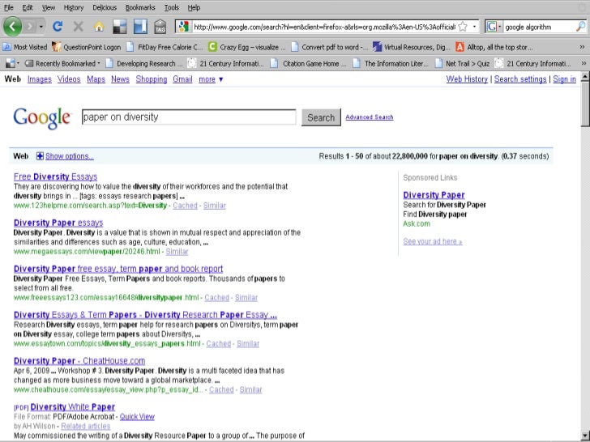The image size is (590, 442).
Task: Click the Google Search button
Action: click(321, 117)
